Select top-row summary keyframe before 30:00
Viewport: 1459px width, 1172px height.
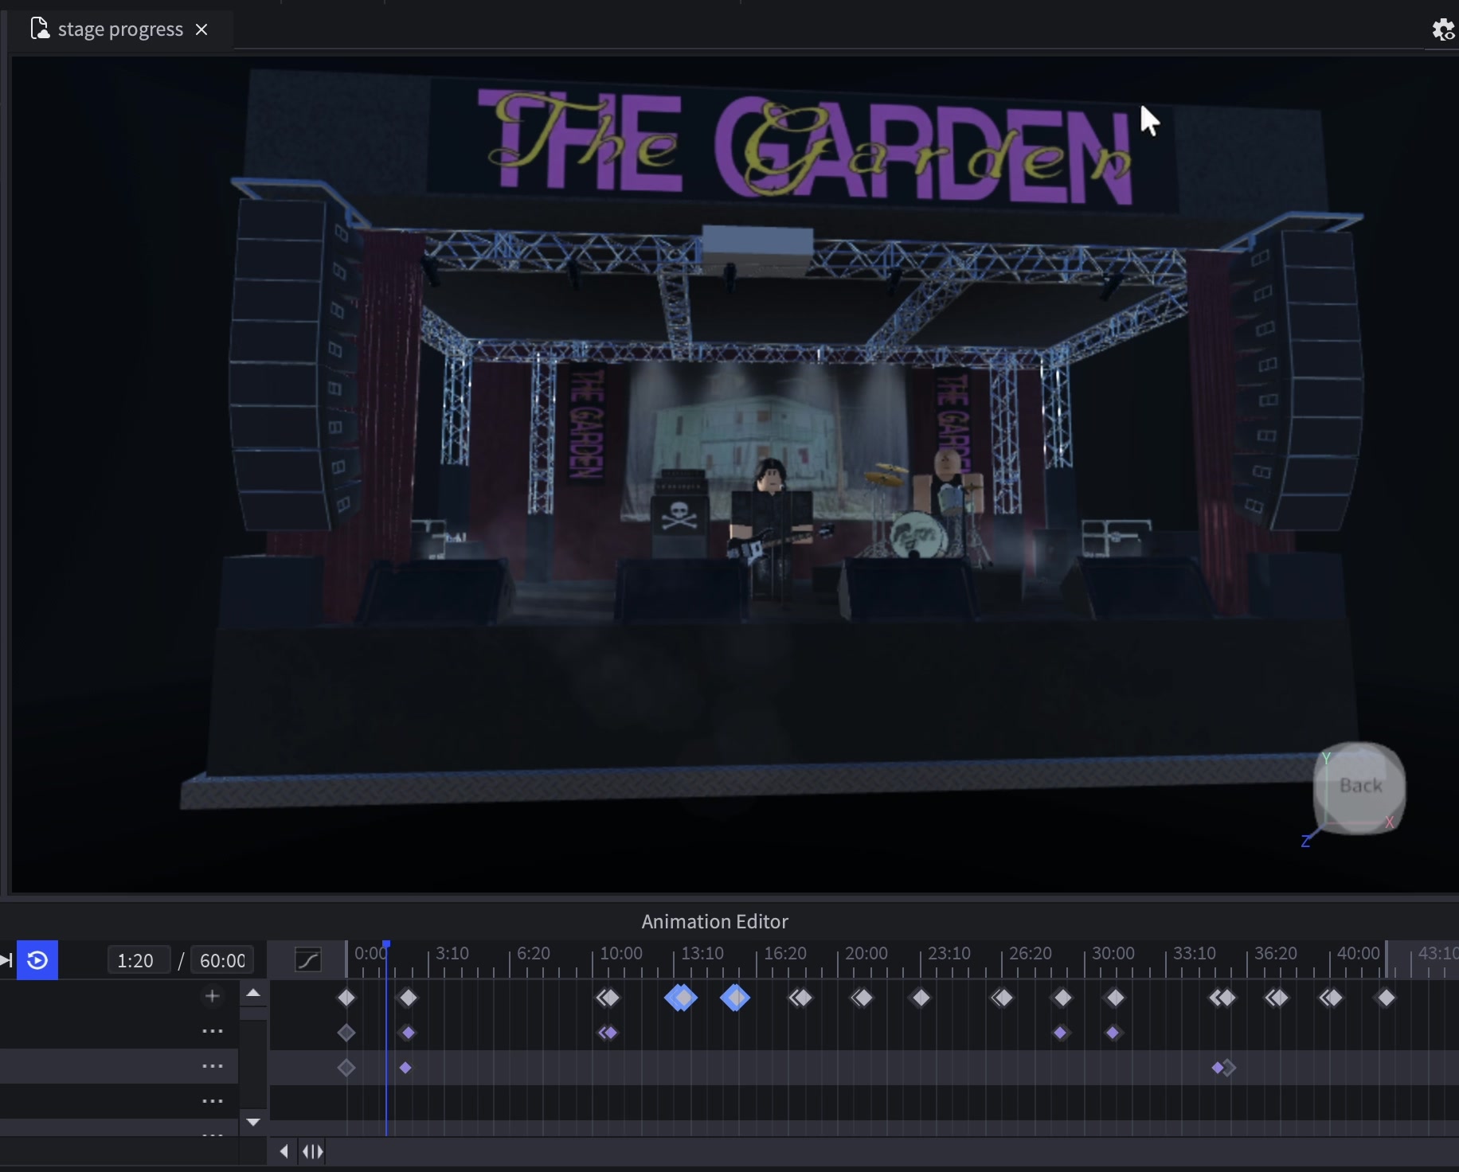[1063, 998]
